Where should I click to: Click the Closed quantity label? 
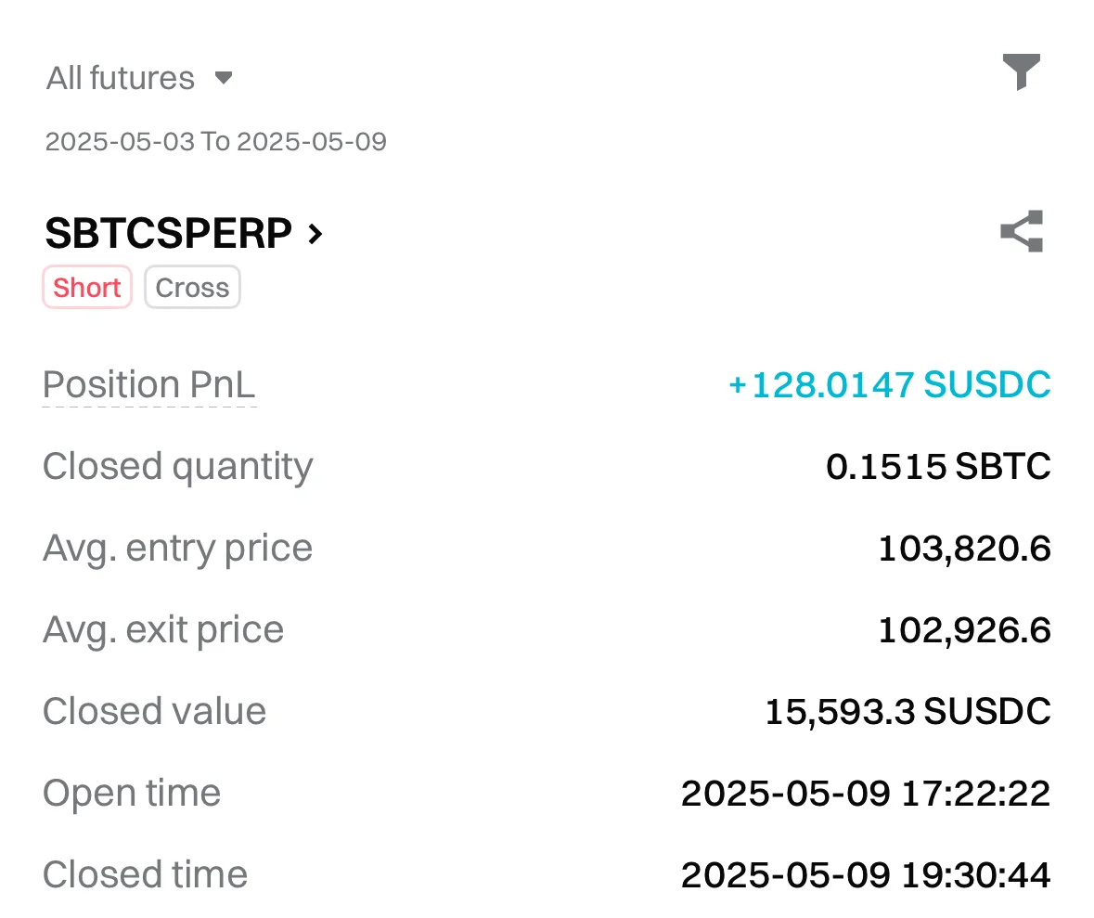click(178, 466)
